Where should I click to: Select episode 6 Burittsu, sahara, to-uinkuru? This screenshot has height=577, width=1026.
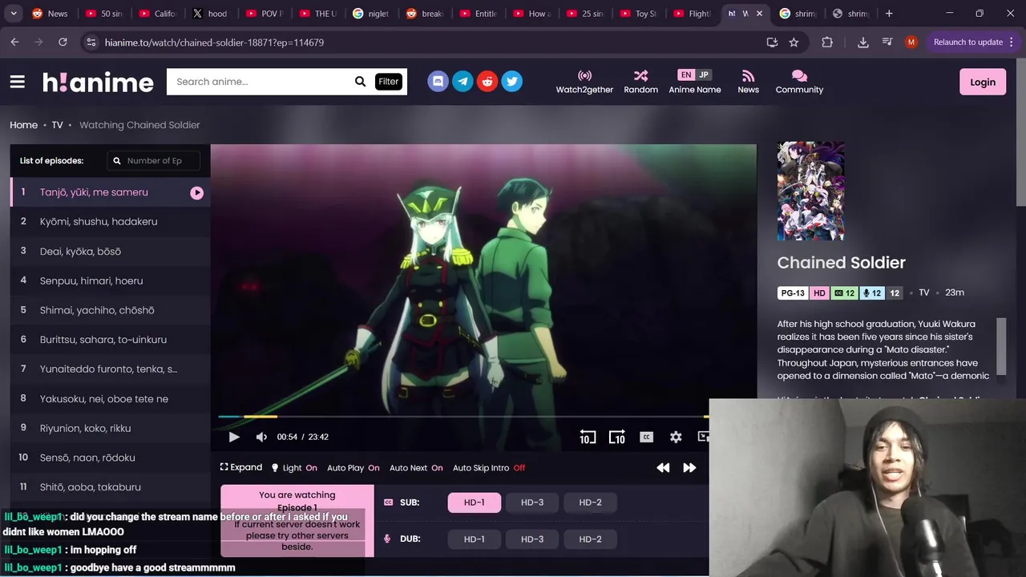pyautogui.click(x=110, y=340)
